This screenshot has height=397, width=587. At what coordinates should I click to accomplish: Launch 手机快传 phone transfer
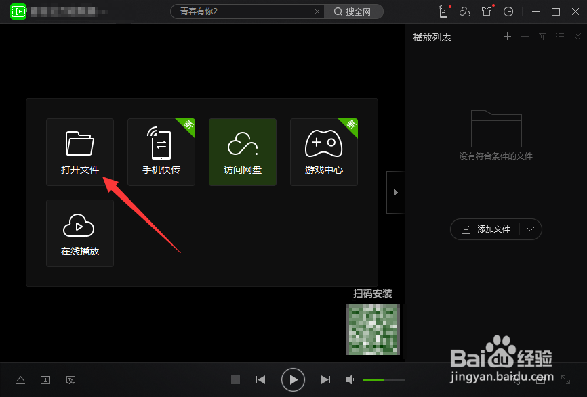tap(161, 152)
